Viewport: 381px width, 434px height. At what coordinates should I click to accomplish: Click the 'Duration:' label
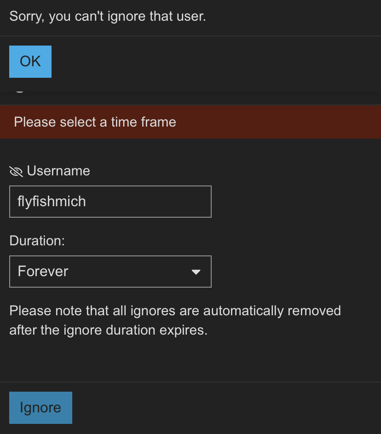[x=37, y=241]
